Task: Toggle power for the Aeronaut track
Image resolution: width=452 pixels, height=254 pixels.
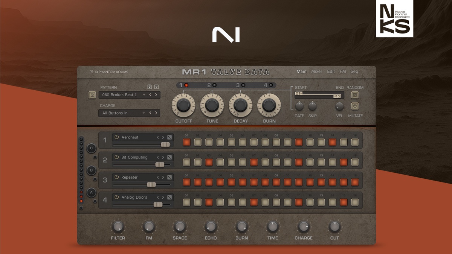Action: [117, 137]
